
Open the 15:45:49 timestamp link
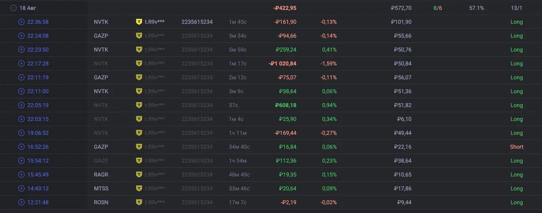(x=38, y=175)
